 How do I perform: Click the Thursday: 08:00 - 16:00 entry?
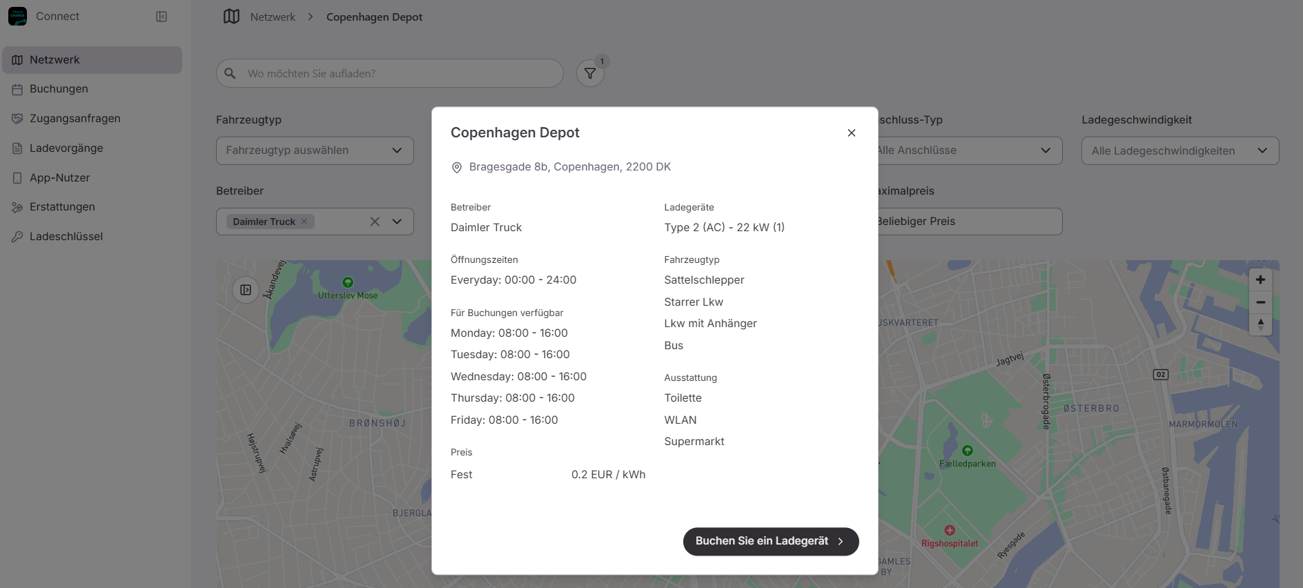513,398
